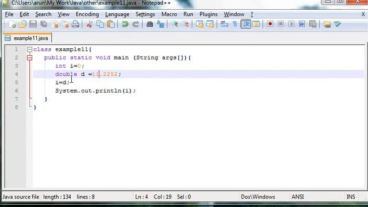Image resolution: width=368 pixels, height=207 pixels.
Task: Paste clipboard with the Paste icon
Action: click(111, 24)
